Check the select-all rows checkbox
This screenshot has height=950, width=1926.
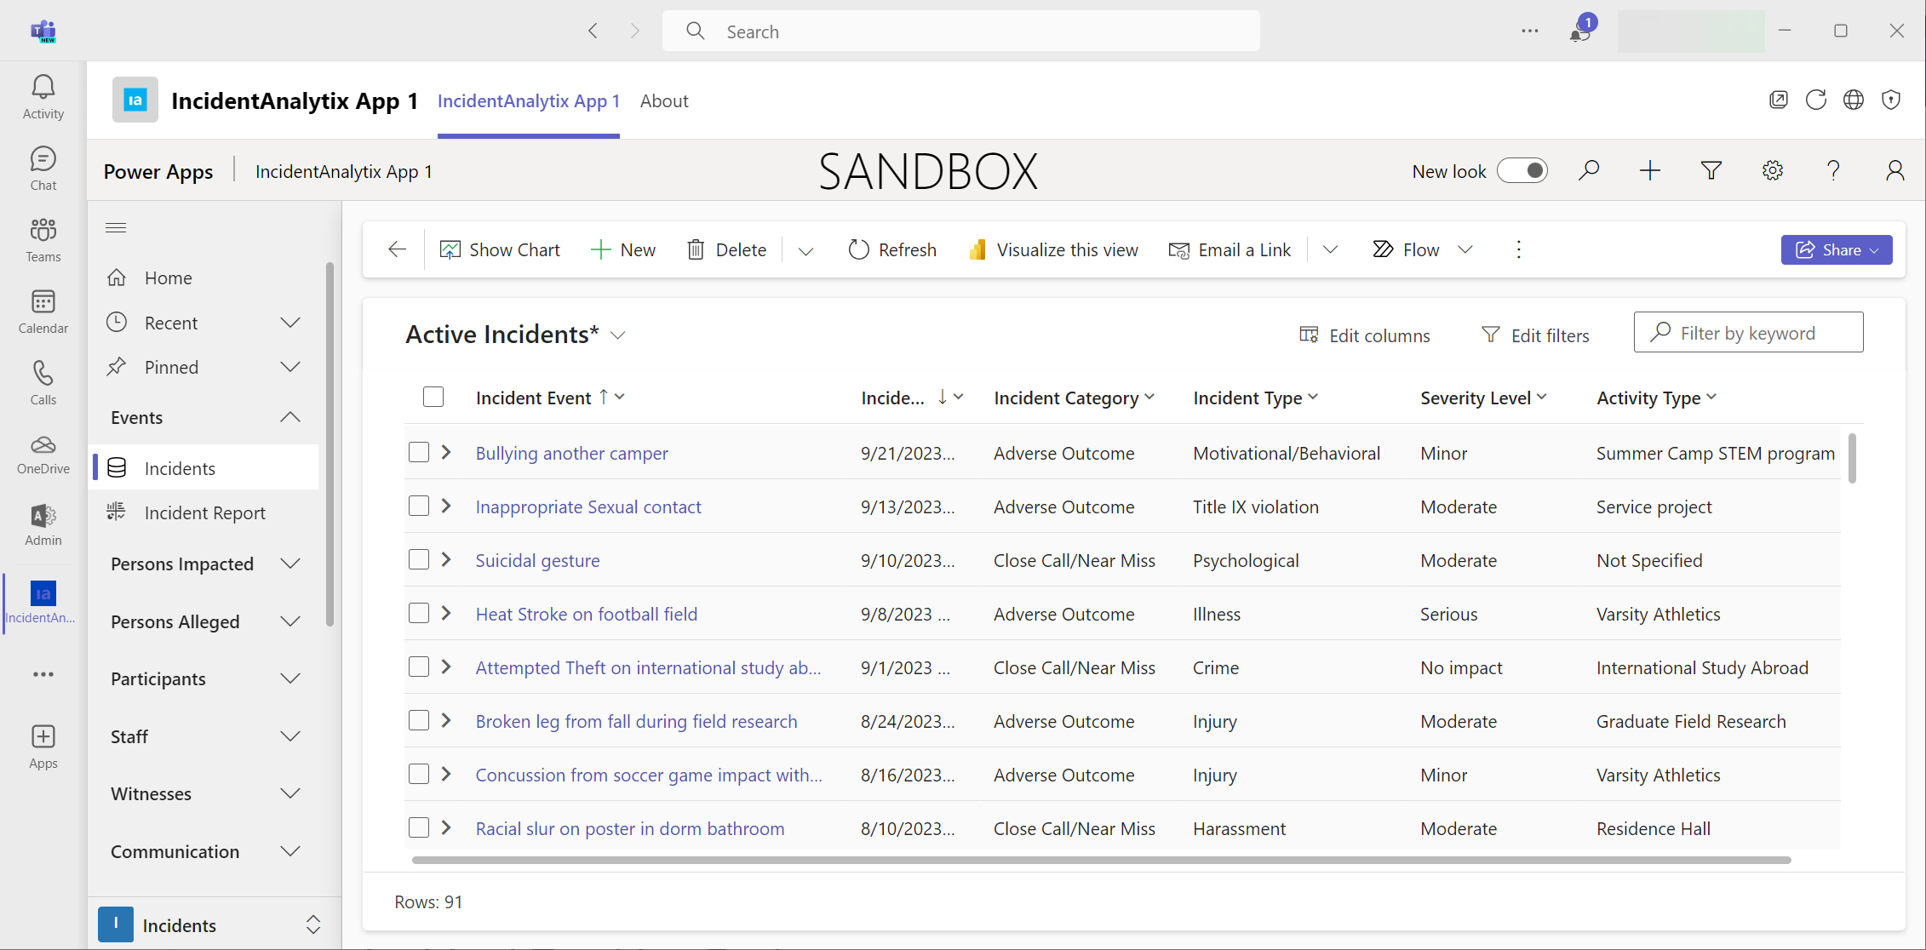pyautogui.click(x=433, y=397)
